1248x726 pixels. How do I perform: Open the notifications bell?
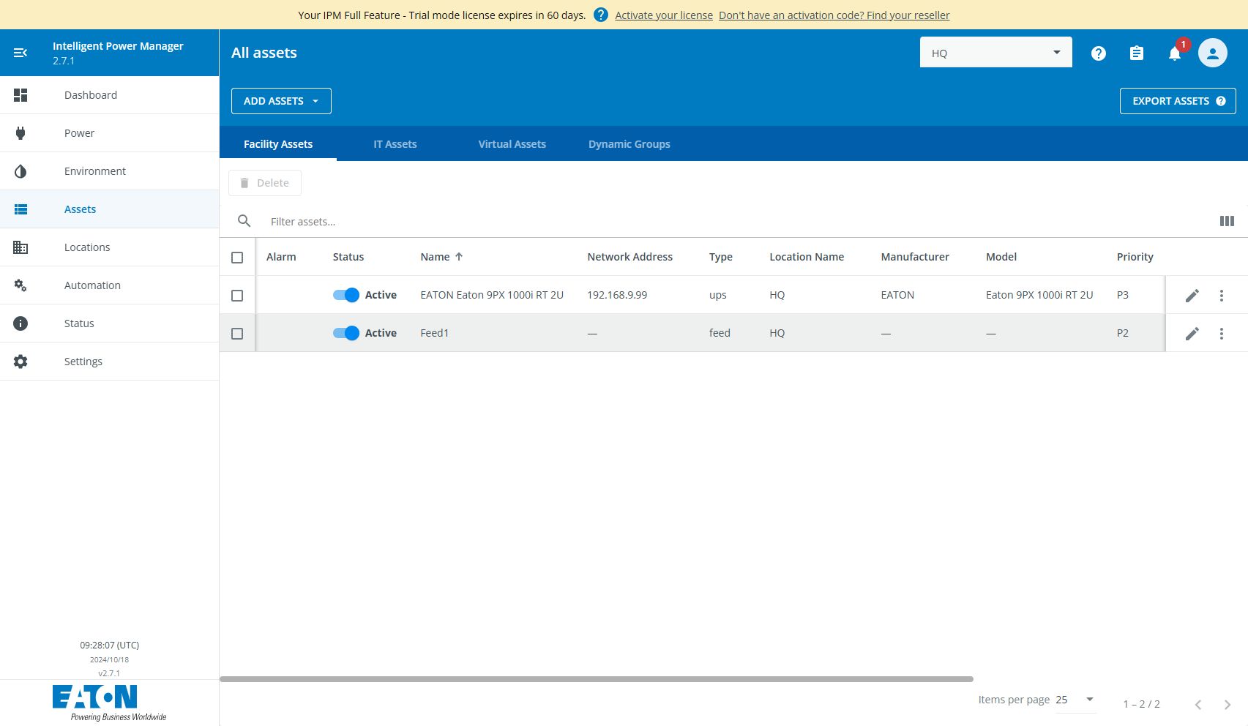coord(1174,53)
